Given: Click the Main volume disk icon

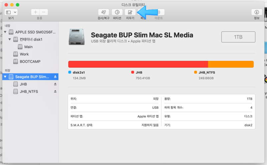Looking at the screenshot, I should (x=20, y=47).
